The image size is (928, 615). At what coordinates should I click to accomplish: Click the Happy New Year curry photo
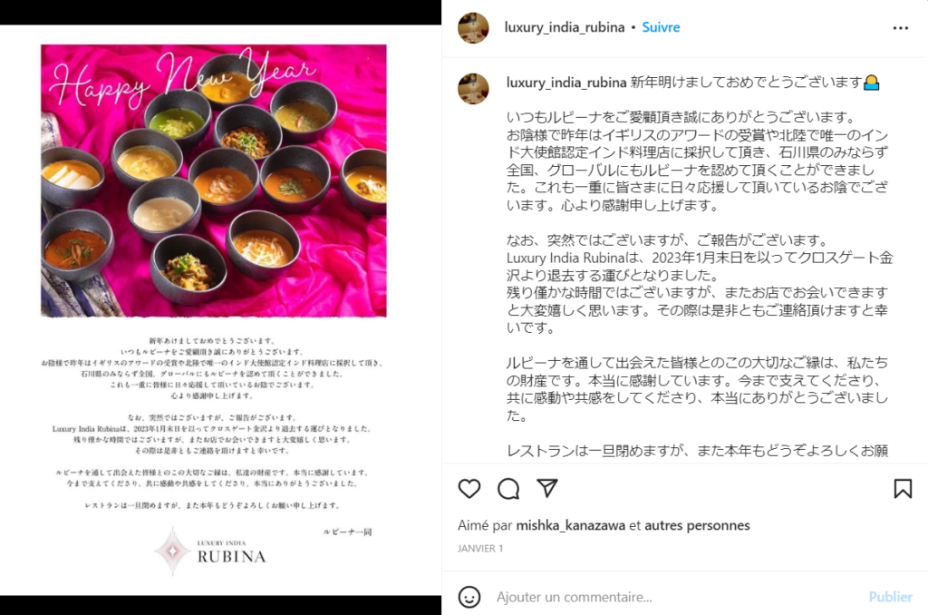(x=214, y=181)
